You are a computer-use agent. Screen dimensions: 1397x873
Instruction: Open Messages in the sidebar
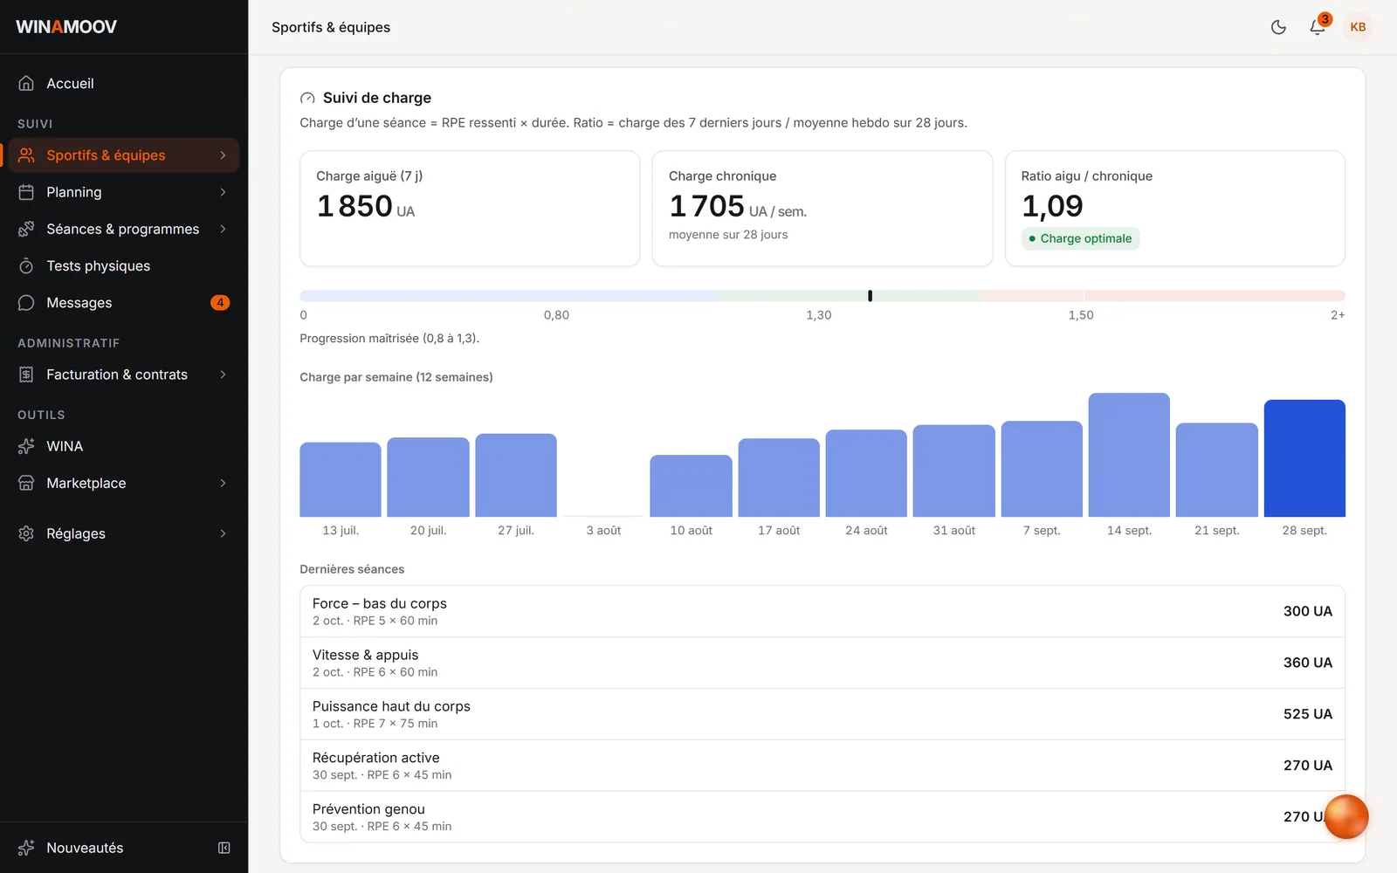coord(124,303)
